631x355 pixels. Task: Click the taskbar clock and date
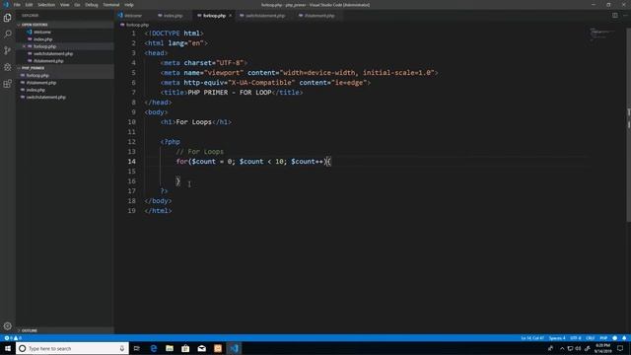point(602,348)
